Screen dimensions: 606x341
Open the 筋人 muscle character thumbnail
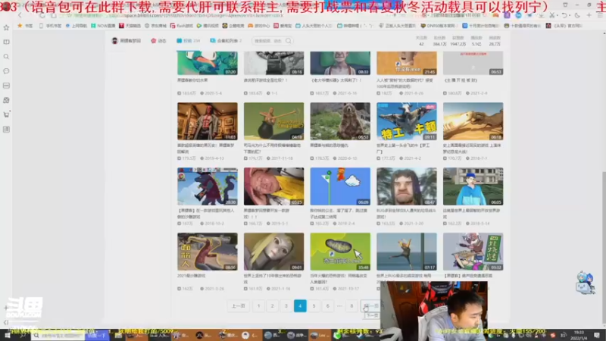tap(207, 252)
